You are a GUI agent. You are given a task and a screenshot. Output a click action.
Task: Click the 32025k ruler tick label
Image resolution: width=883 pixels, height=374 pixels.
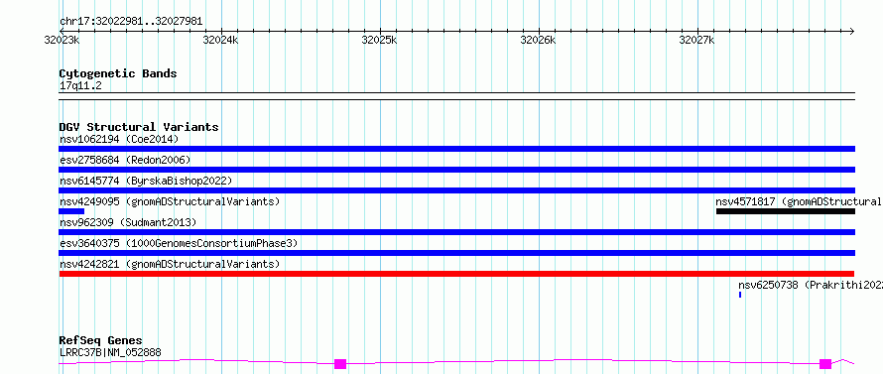click(x=380, y=40)
